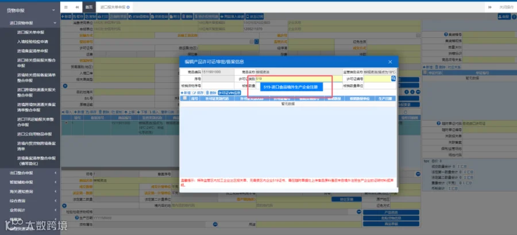517x235 pixels.
Task: Click the 申报 button at top right
Action: click(504, 17)
